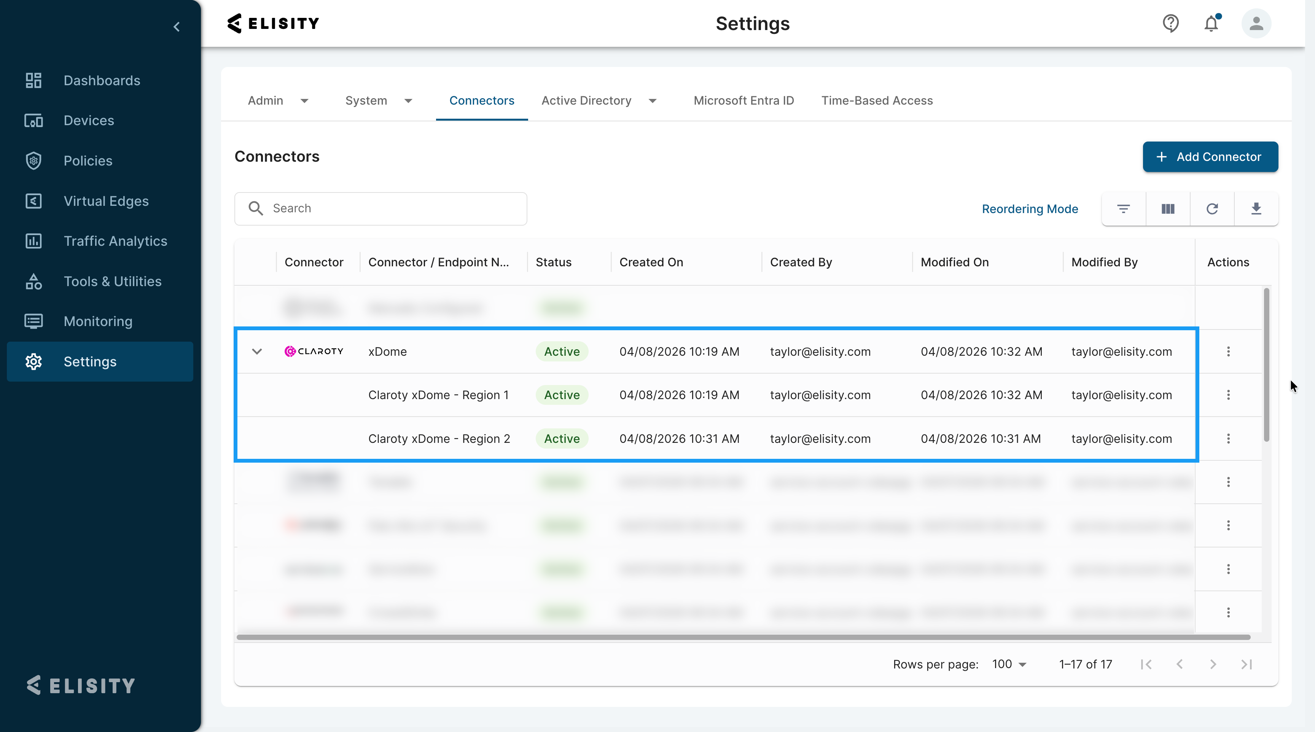
Task: Expand the Active Directory dropdown arrow
Action: point(653,101)
